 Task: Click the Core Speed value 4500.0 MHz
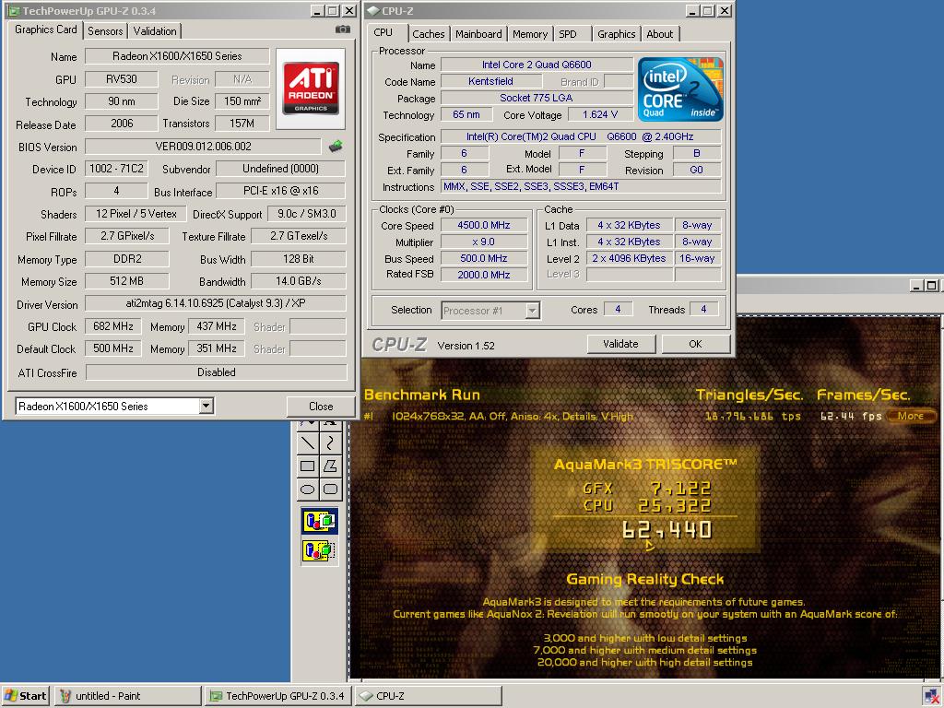coord(484,225)
